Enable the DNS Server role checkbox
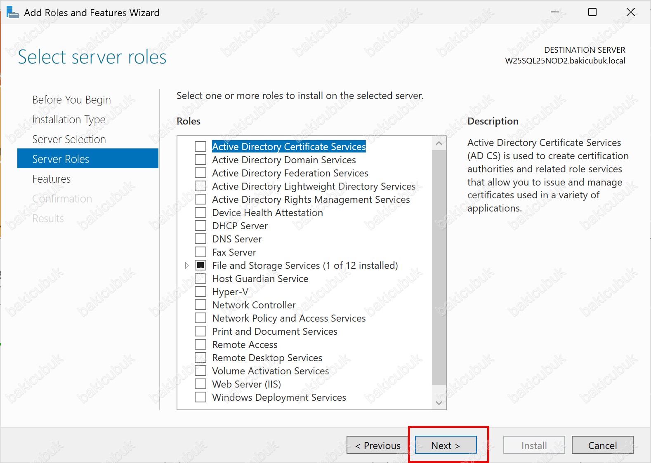 200,239
